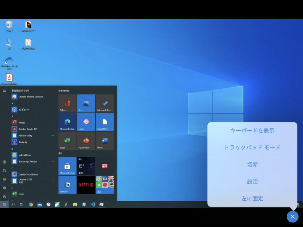Open the Microsoft Store tile

click(67, 166)
